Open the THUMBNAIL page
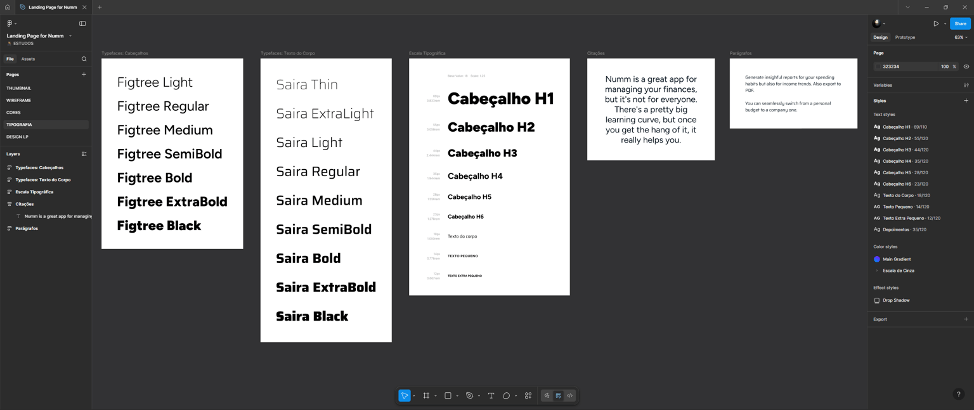The width and height of the screenshot is (974, 410). pyautogui.click(x=19, y=88)
